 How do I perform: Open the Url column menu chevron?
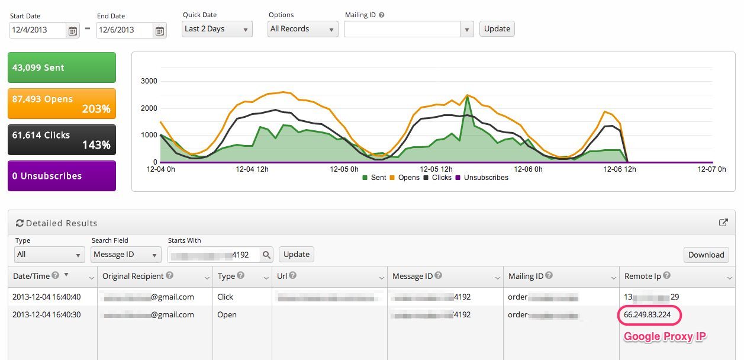[x=381, y=278]
